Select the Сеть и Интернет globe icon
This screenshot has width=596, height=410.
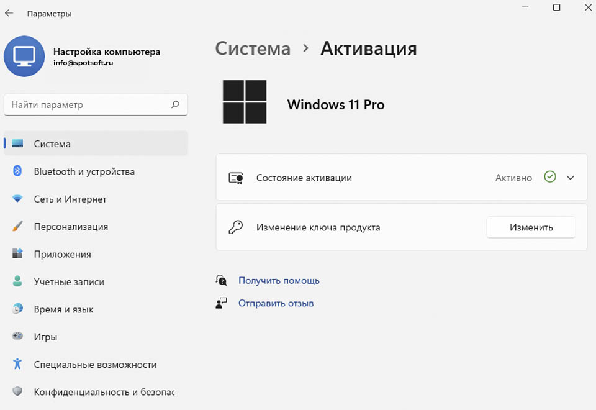[x=17, y=199]
